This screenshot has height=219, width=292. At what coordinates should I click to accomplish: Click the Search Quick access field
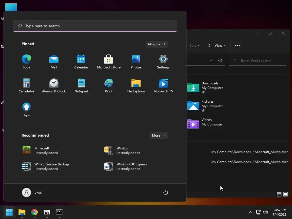click(x=257, y=61)
